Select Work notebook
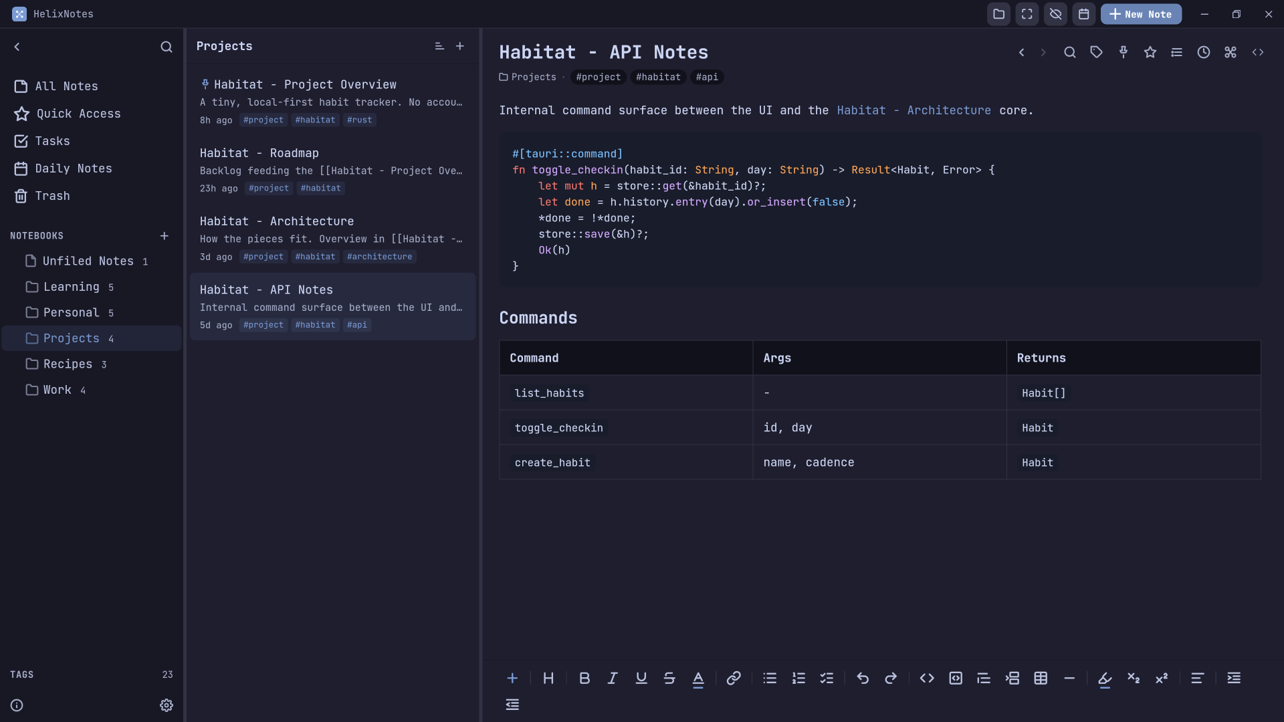 (92, 390)
